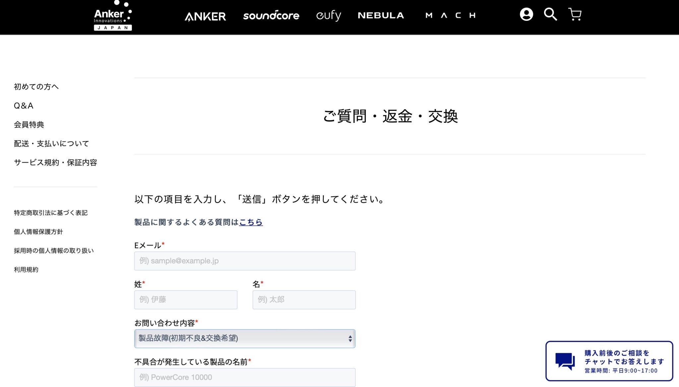Click the 姓 last name field

pyautogui.click(x=186, y=299)
